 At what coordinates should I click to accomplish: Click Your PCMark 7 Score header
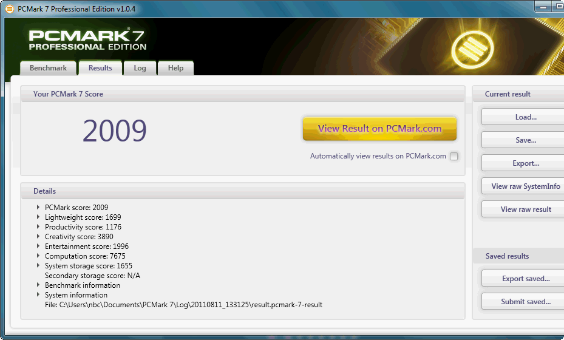point(243,94)
